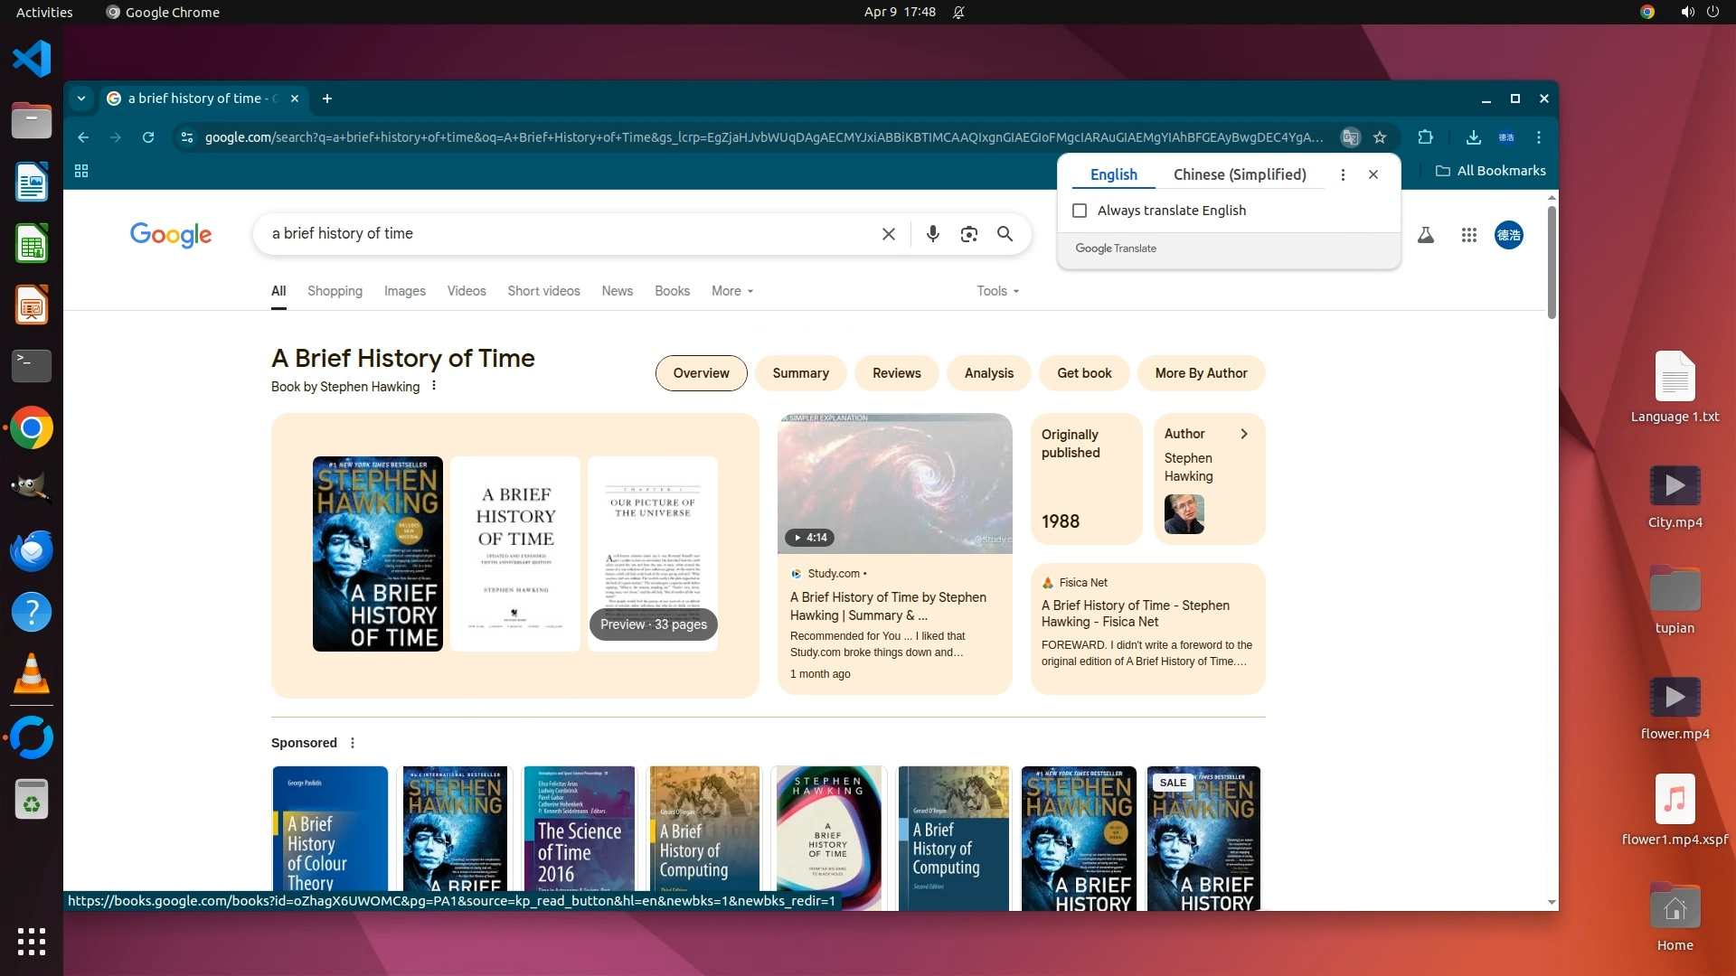
Task: Click the Get book chip
Action: [x=1084, y=373]
